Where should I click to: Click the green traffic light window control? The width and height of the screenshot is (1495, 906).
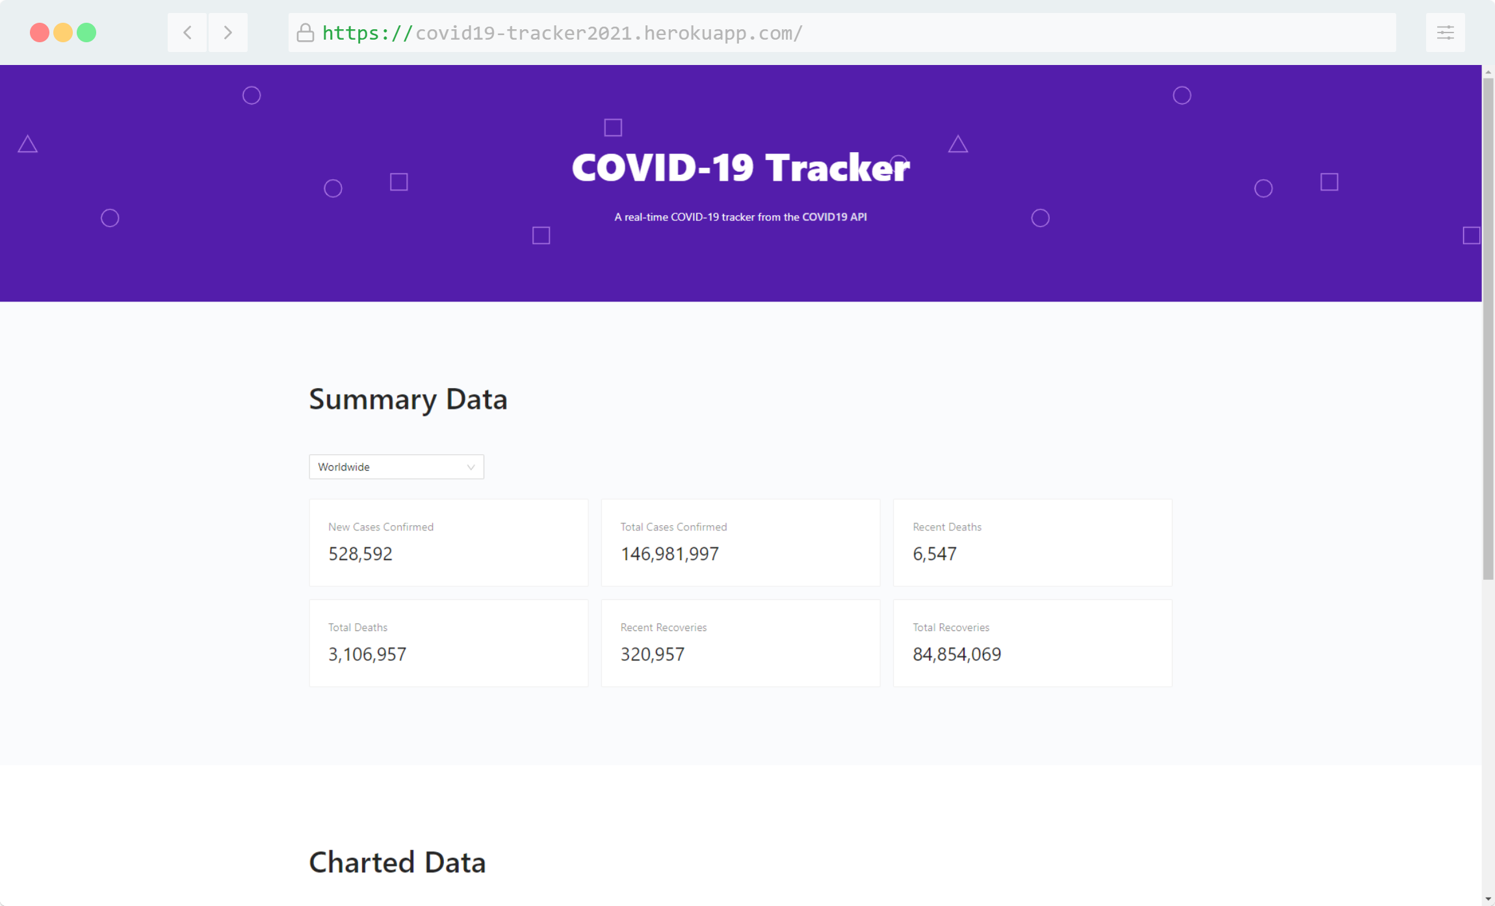[86, 32]
